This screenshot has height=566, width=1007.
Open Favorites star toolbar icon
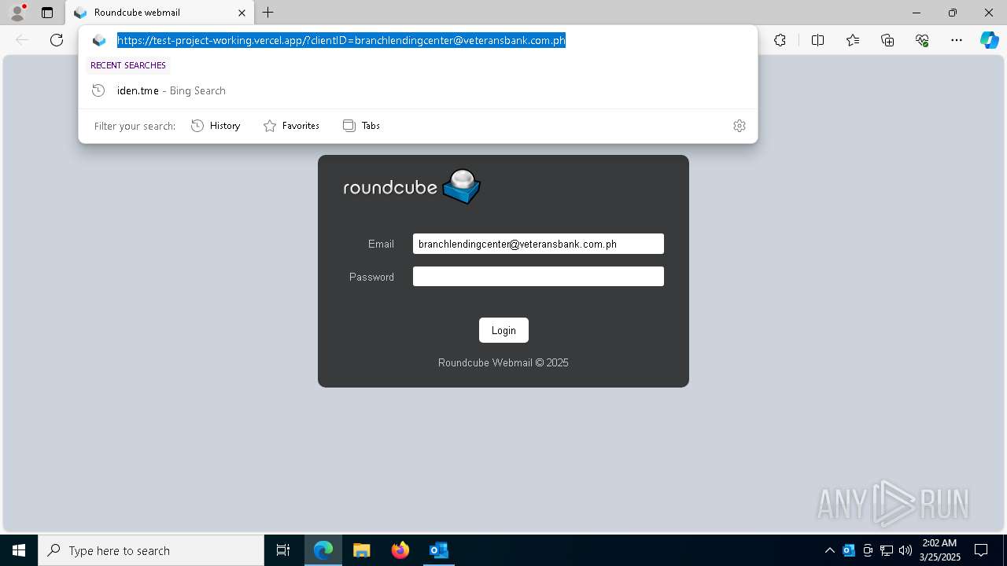point(853,40)
